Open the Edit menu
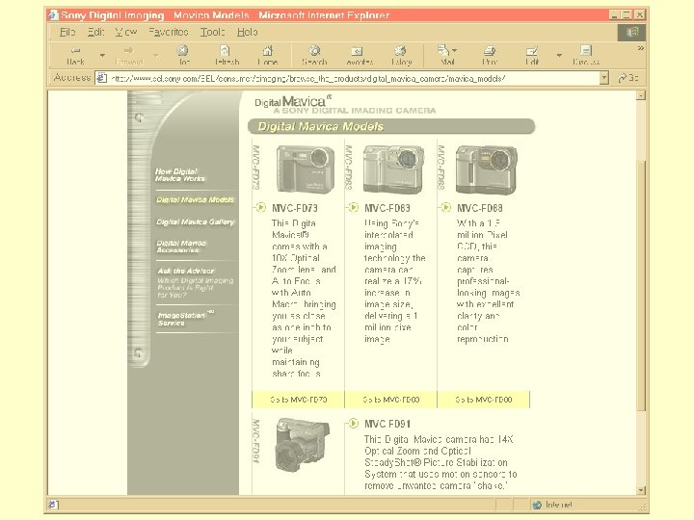The height and width of the screenshot is (520, 694). click(x=95, y=33)
